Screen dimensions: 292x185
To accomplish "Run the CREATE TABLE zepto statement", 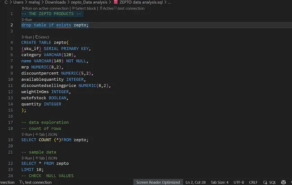I will (x=27, y=37).
